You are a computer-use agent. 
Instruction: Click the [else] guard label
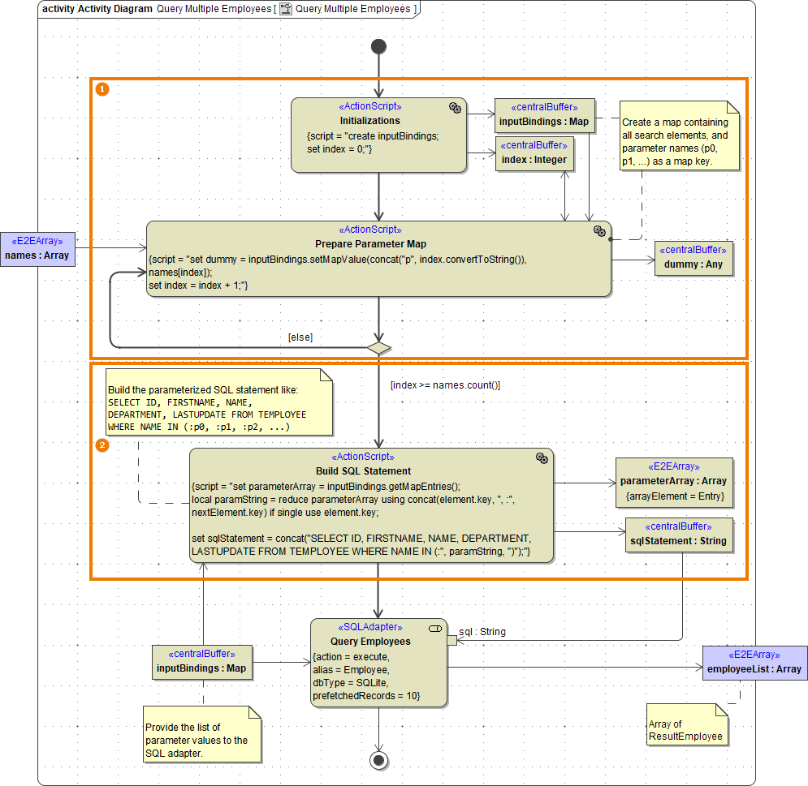point(300,337)
